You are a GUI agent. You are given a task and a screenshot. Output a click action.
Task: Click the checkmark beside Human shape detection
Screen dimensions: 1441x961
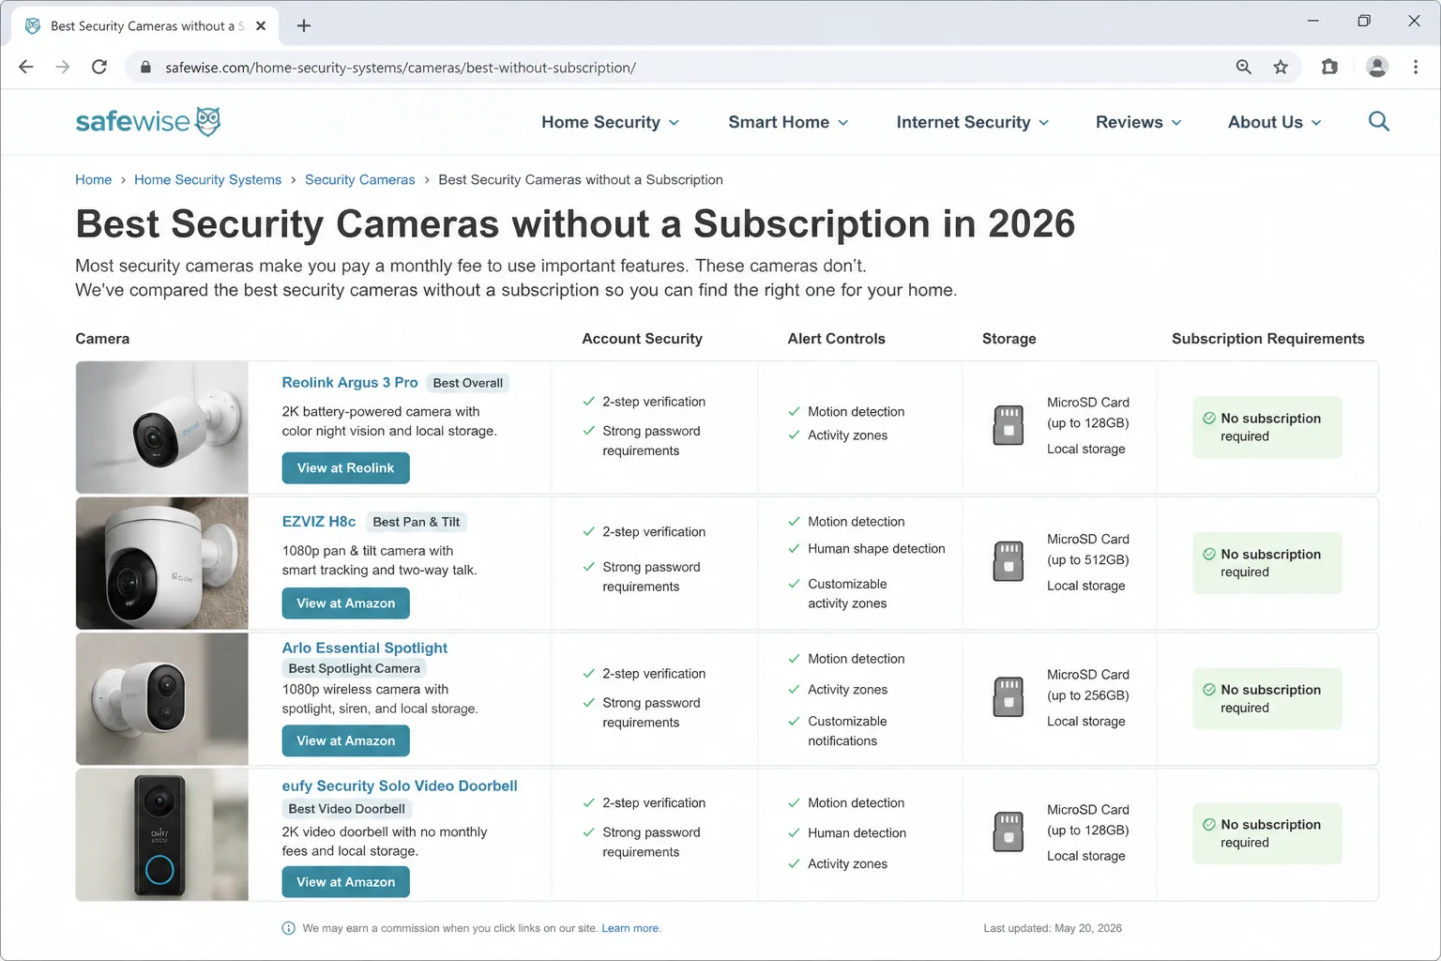tap(795, 549)
